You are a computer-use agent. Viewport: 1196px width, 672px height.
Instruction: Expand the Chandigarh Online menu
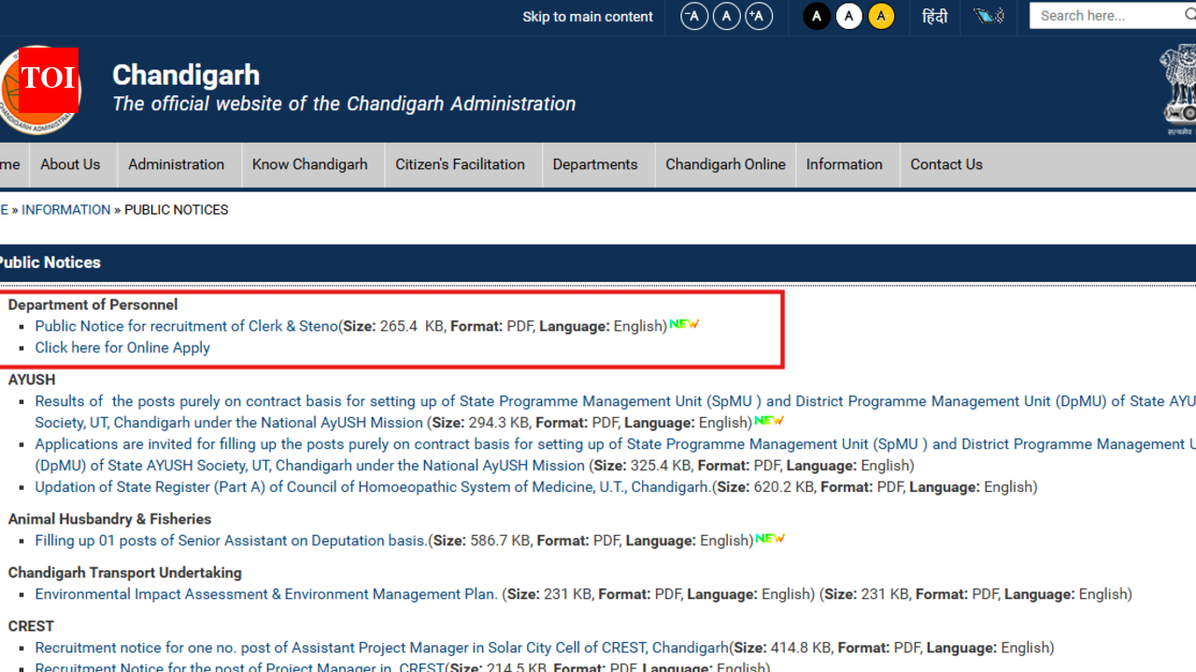click(725, 164)
